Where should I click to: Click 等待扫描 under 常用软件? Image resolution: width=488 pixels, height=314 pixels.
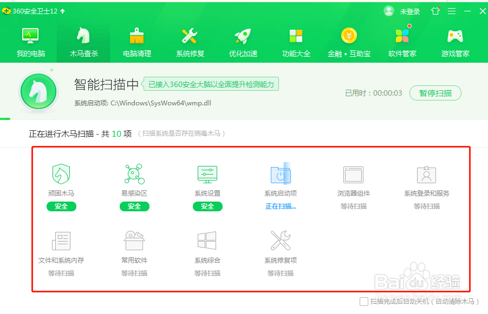[134, 273]
